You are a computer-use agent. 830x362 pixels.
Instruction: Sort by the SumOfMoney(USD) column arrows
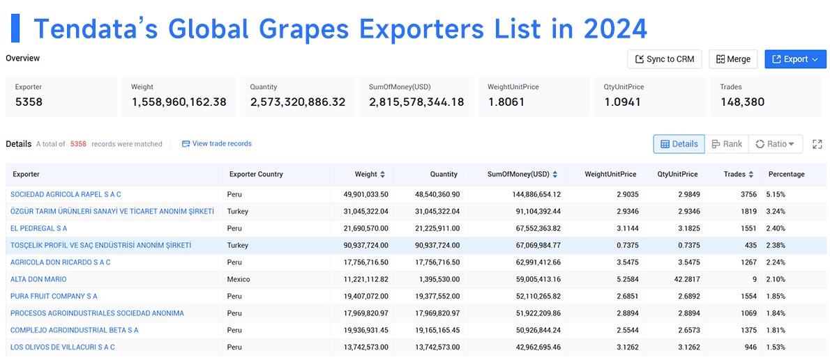554,175
